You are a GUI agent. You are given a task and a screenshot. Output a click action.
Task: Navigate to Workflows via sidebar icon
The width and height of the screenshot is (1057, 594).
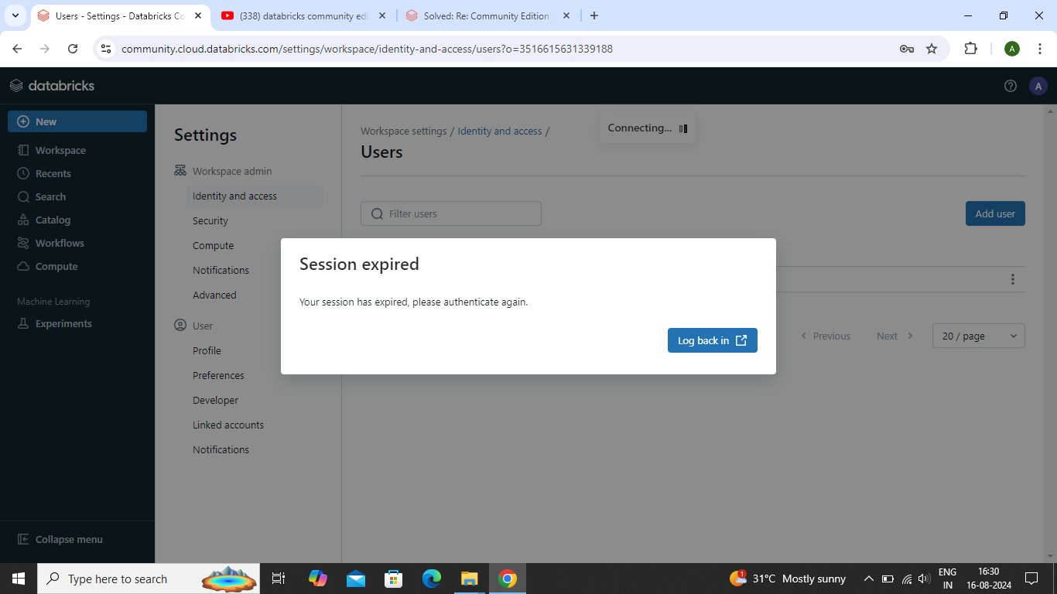point(58,243)
